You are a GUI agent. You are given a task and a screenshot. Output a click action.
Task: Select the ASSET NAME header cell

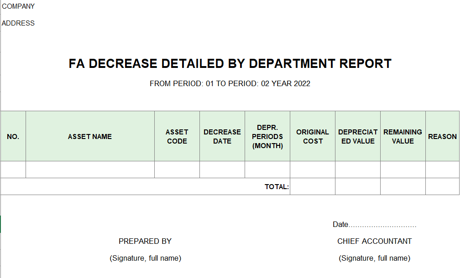[x=90, y=136]
